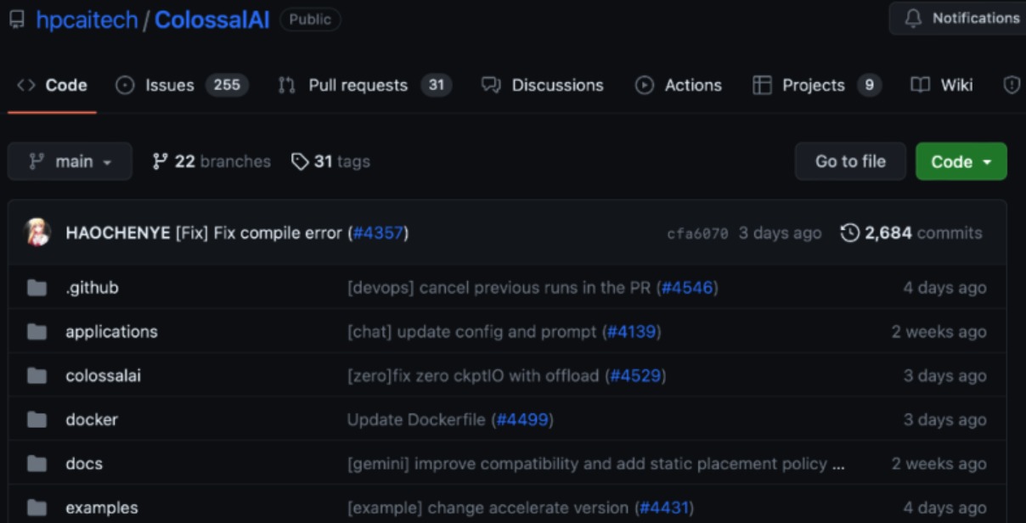Open the Actions tab
Screen dimensions: 1026x523
tap(679, 85)
